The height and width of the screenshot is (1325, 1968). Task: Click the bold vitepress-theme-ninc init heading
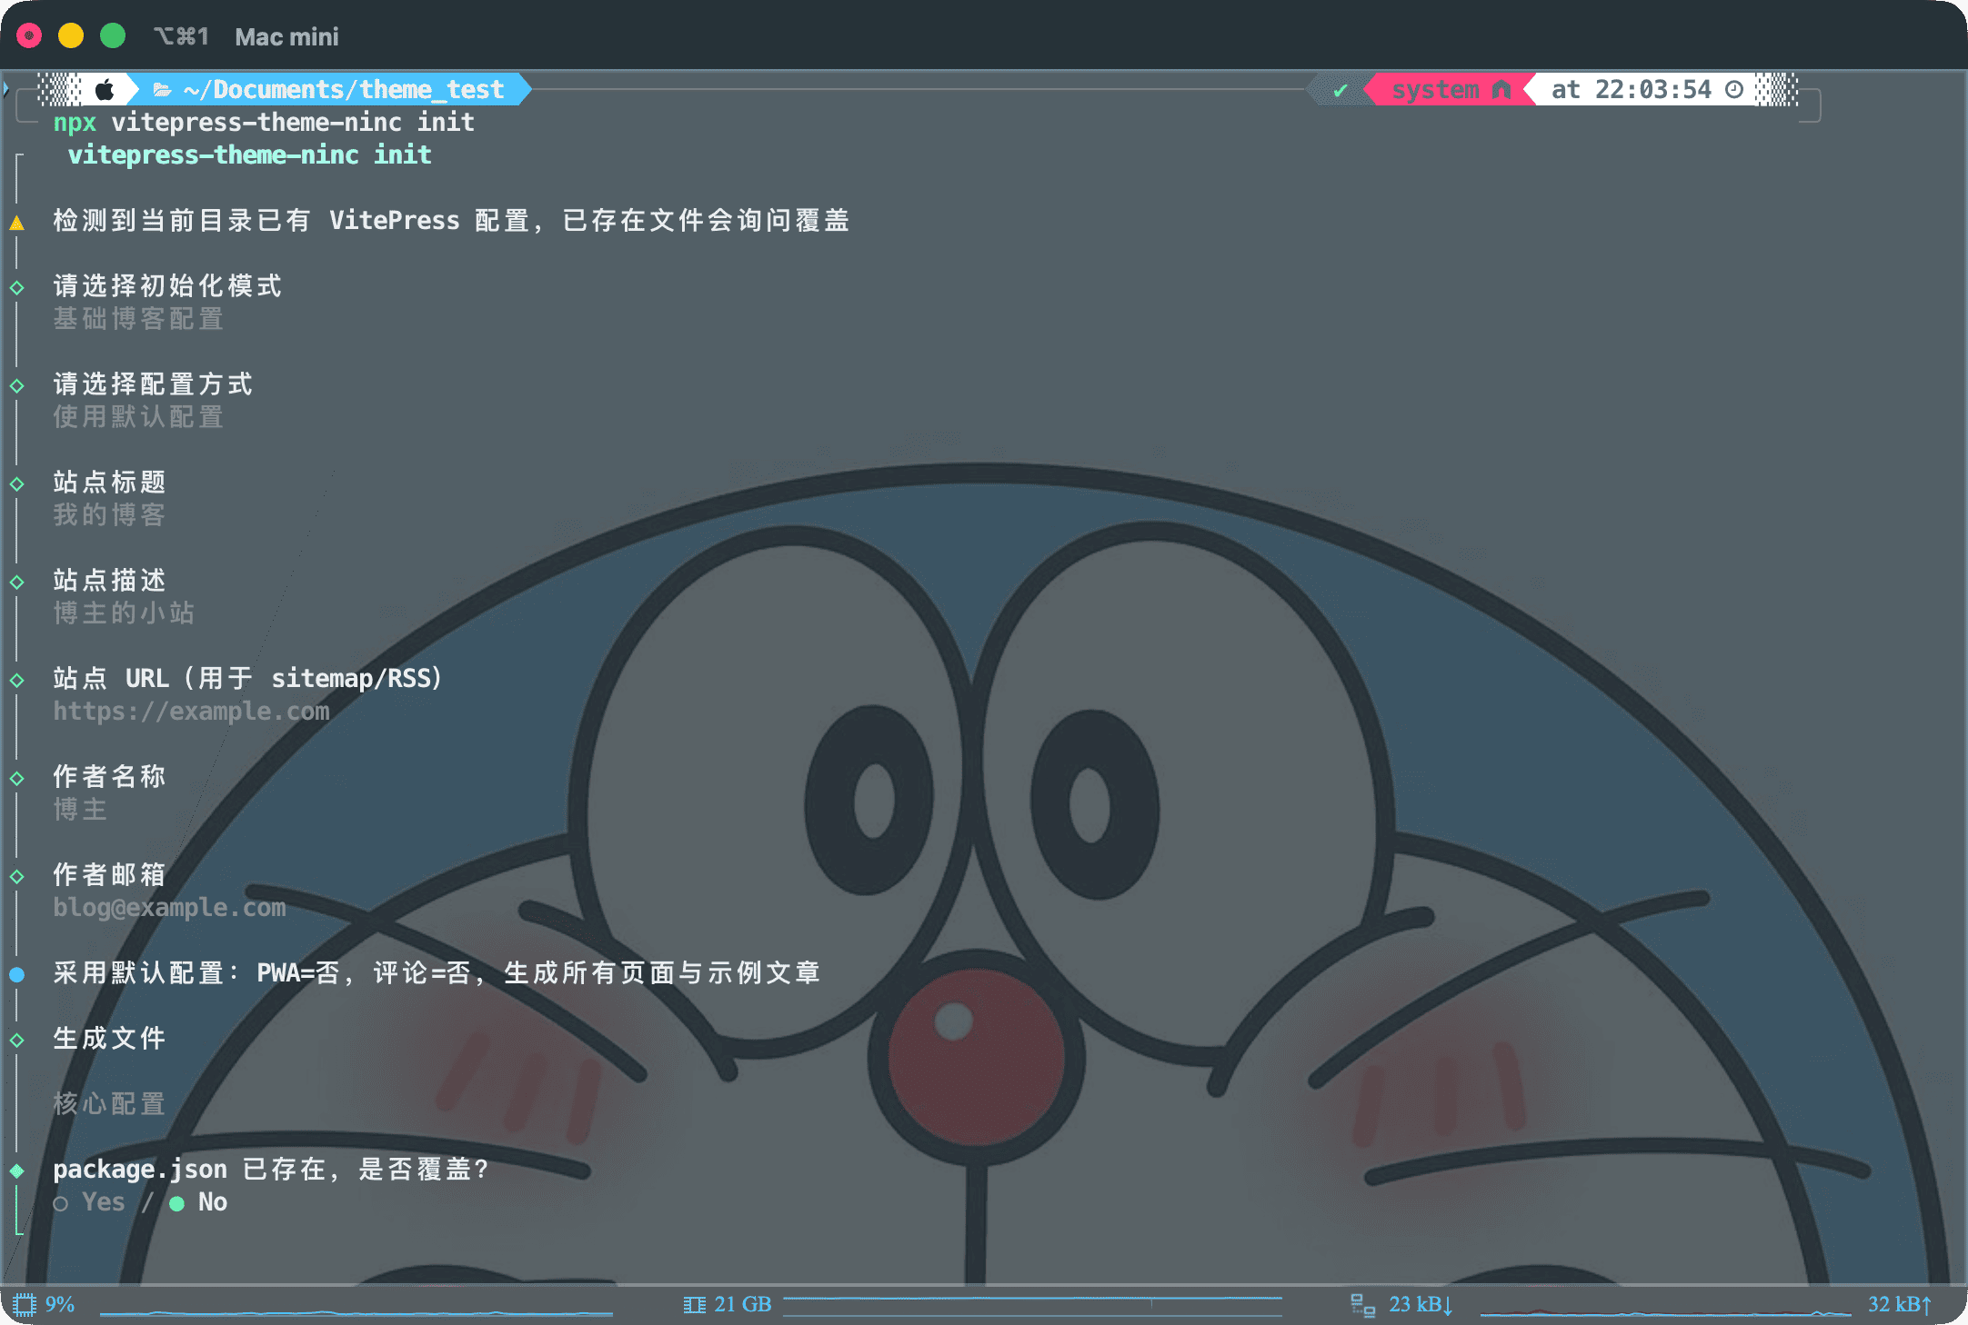coord(250,154)
